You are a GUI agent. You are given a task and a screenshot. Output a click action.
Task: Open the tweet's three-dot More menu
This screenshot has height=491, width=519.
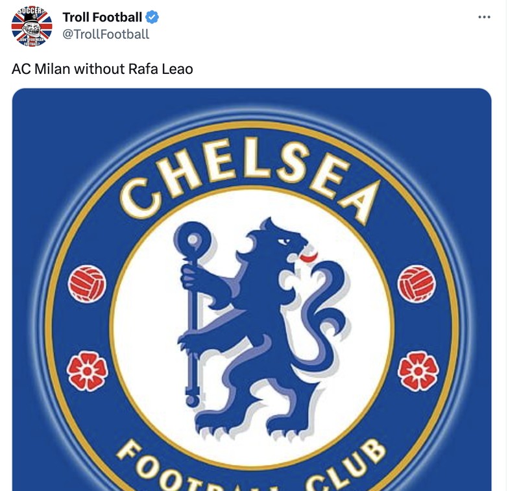(484, 17)
